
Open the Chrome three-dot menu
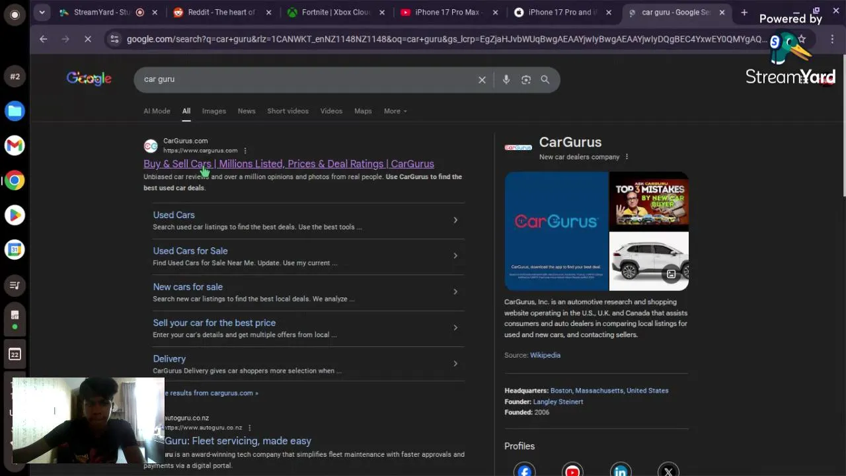pyautogui.click(x=832, y=39)
